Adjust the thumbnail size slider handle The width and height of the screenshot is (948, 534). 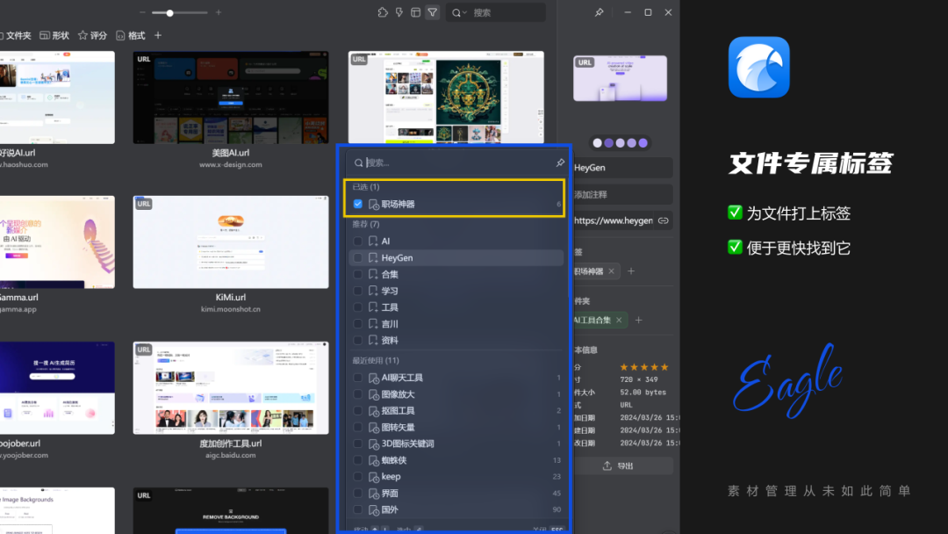[170, 12]
